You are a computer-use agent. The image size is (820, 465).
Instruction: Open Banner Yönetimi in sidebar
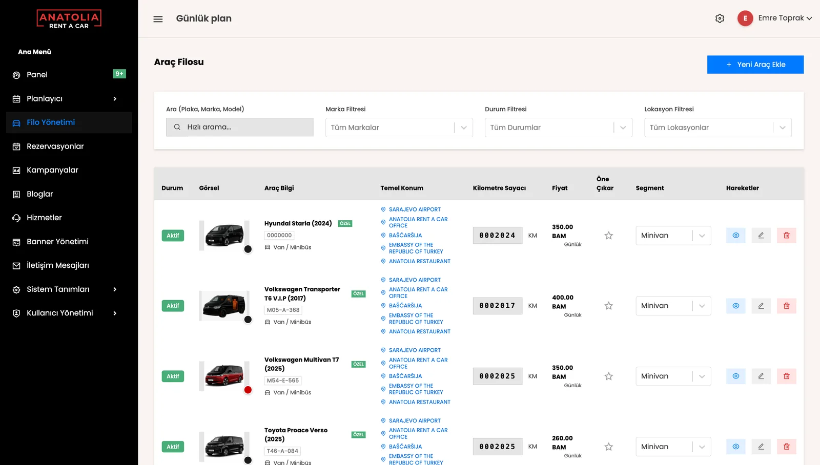[69, 242]
